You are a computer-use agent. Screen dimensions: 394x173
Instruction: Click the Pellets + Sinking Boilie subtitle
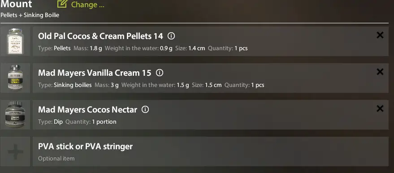click(x=30, y=15)
